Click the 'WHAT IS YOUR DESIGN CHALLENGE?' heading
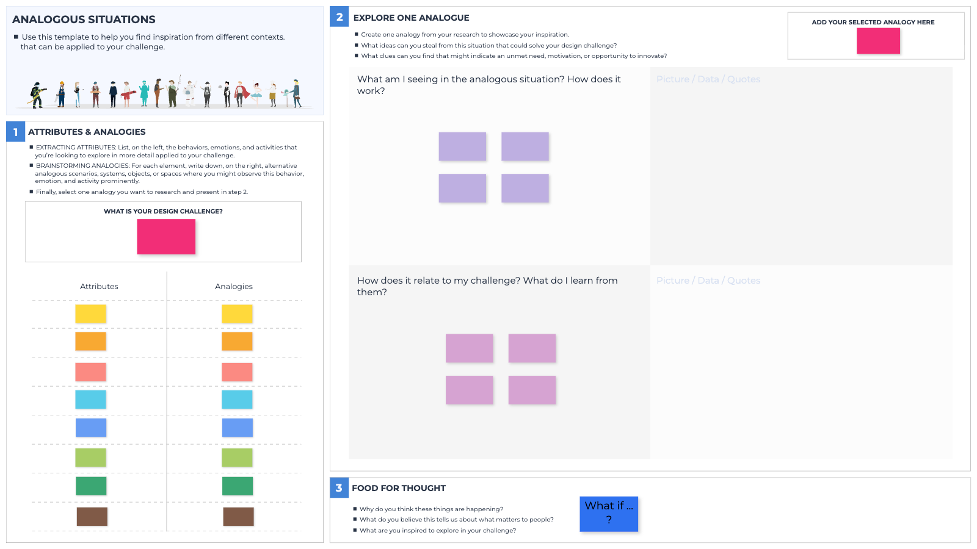This screenshot has height=549, width=977. click(163, 211)
